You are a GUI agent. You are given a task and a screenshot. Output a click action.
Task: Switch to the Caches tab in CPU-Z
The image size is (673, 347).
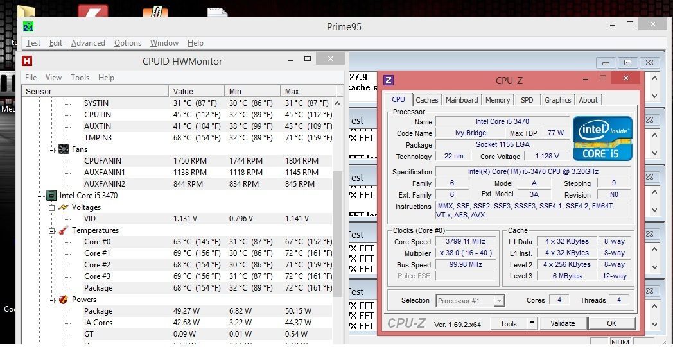[427, 100]
